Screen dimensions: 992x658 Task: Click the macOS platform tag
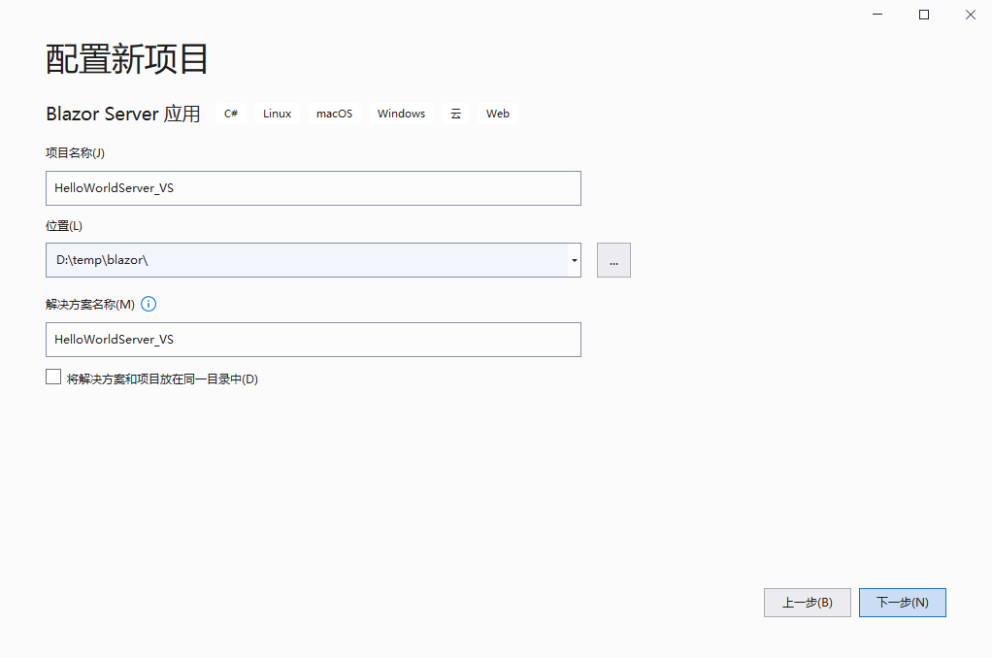coord(334,114)
